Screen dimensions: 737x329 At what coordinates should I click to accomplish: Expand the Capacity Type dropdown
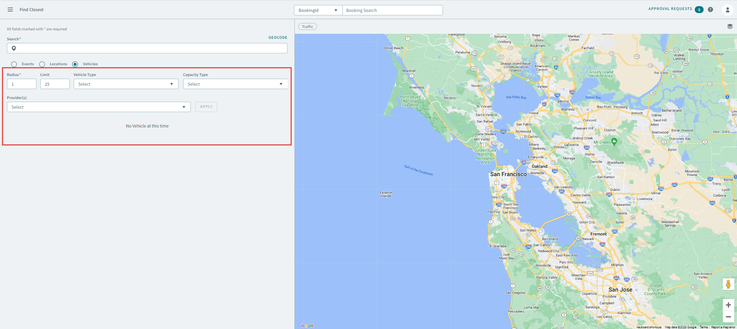[235, 84]
